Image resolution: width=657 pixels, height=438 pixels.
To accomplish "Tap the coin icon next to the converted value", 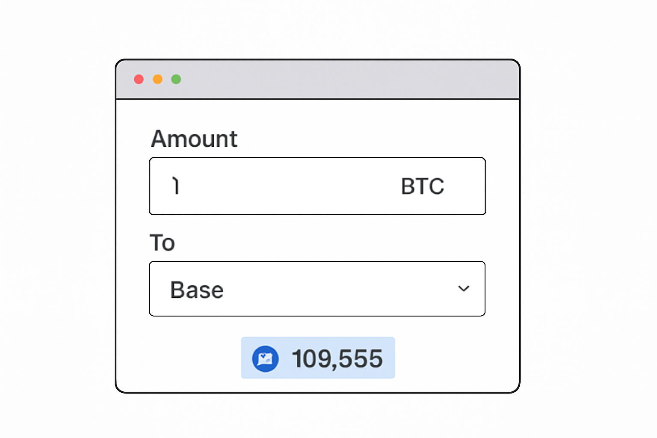I will [x=265, y=358].
